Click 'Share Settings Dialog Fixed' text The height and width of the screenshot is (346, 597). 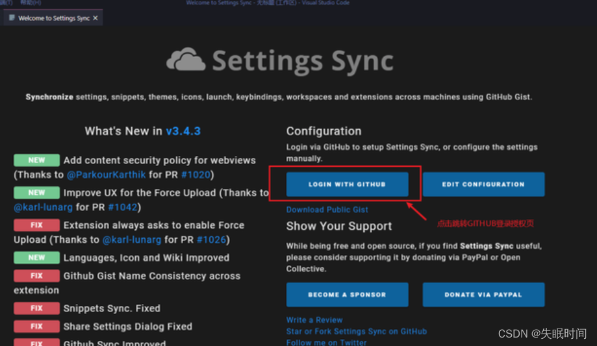click(x=128, y=327)
